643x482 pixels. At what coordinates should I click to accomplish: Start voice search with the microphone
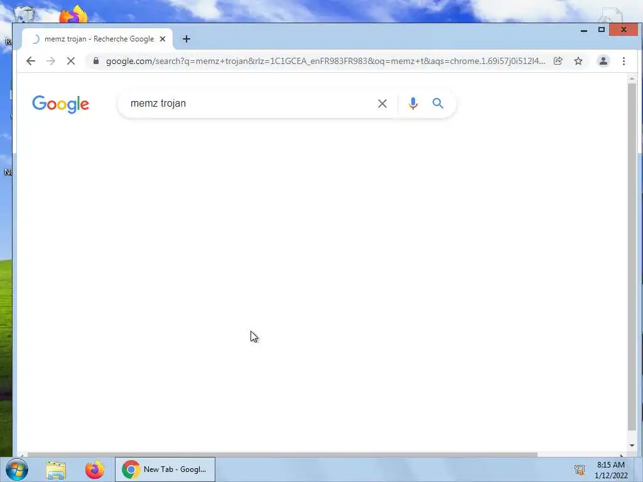[413, 104]
